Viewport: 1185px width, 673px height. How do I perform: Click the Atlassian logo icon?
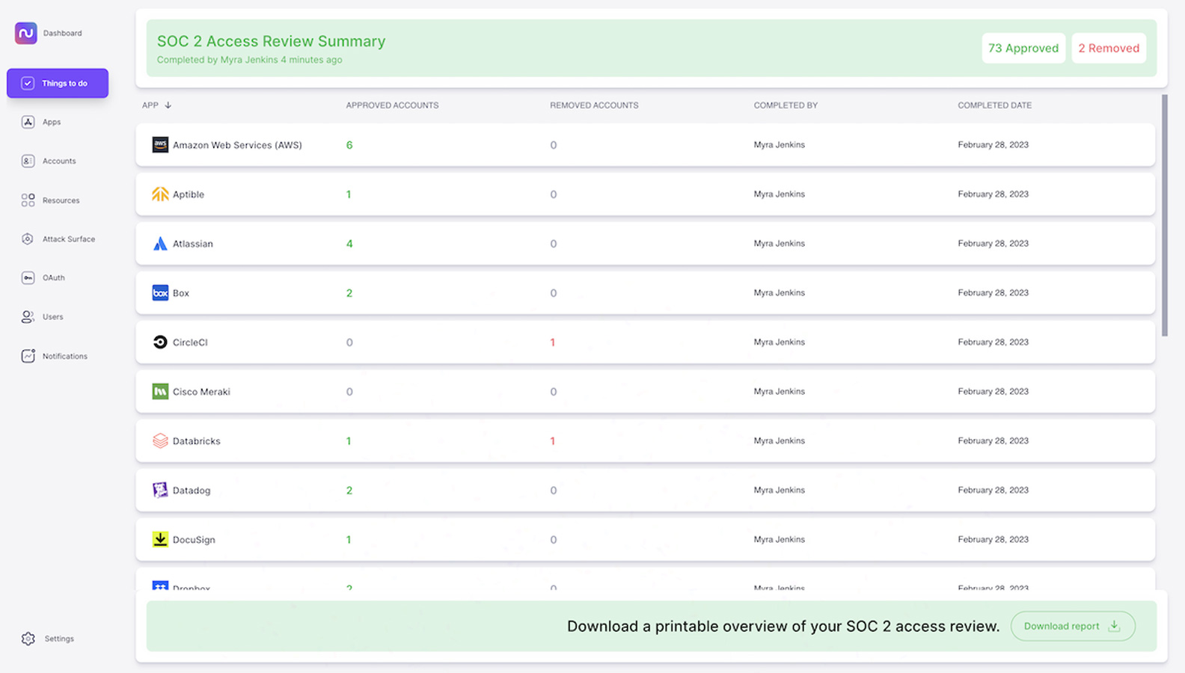[160, 244]
